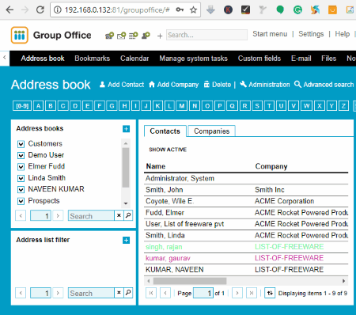Click the download arrow extension icon
The width and height of the screenshot is (356, 315).
210,9
